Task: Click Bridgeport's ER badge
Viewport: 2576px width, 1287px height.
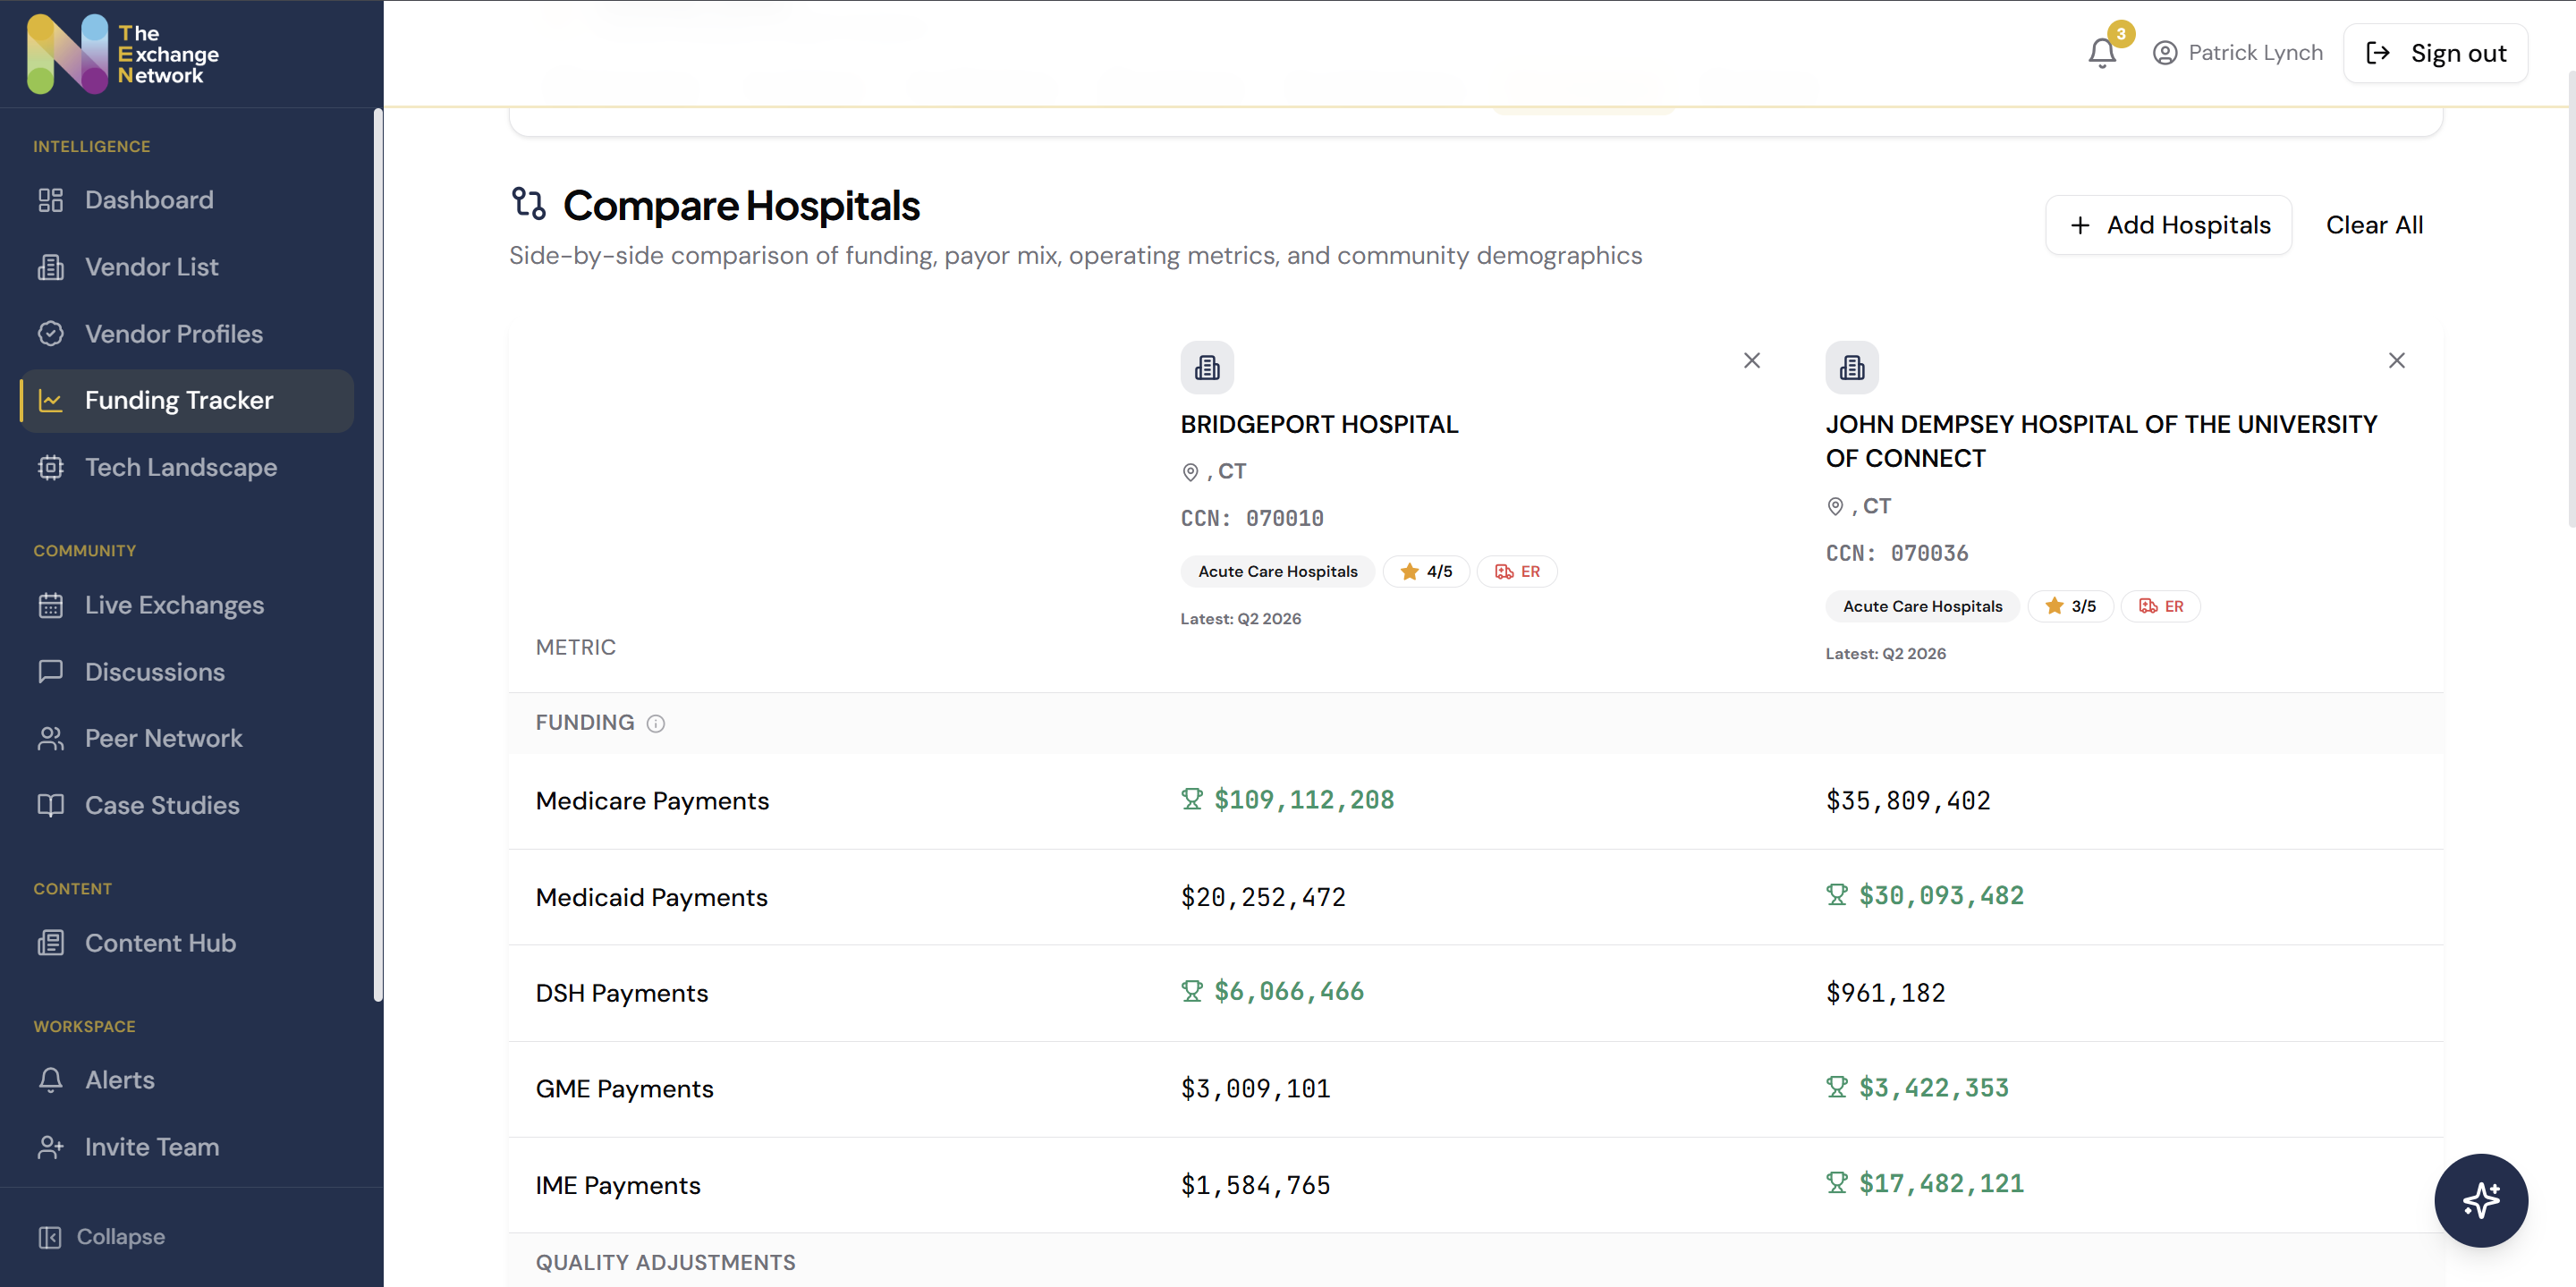Action: click(1517, 572)
